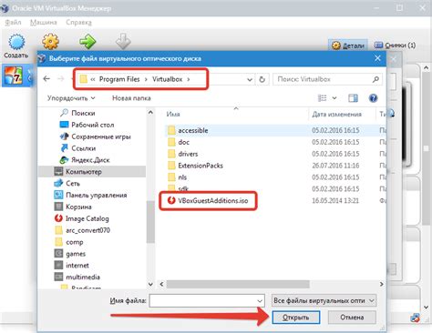Sort files by the Имя column header
Screen dimensions: 432x333
pyautogui.click(x=173, y=115)
